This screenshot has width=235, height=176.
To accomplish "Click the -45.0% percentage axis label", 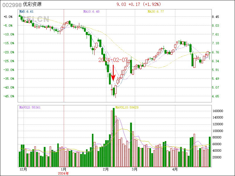I will point(8,96).
